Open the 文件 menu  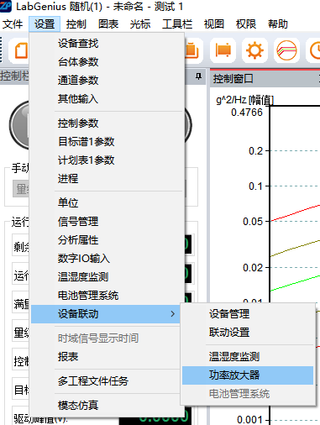(13, 24)
